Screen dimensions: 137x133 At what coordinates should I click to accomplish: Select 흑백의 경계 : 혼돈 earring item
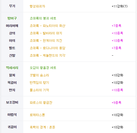click(43, 127)
